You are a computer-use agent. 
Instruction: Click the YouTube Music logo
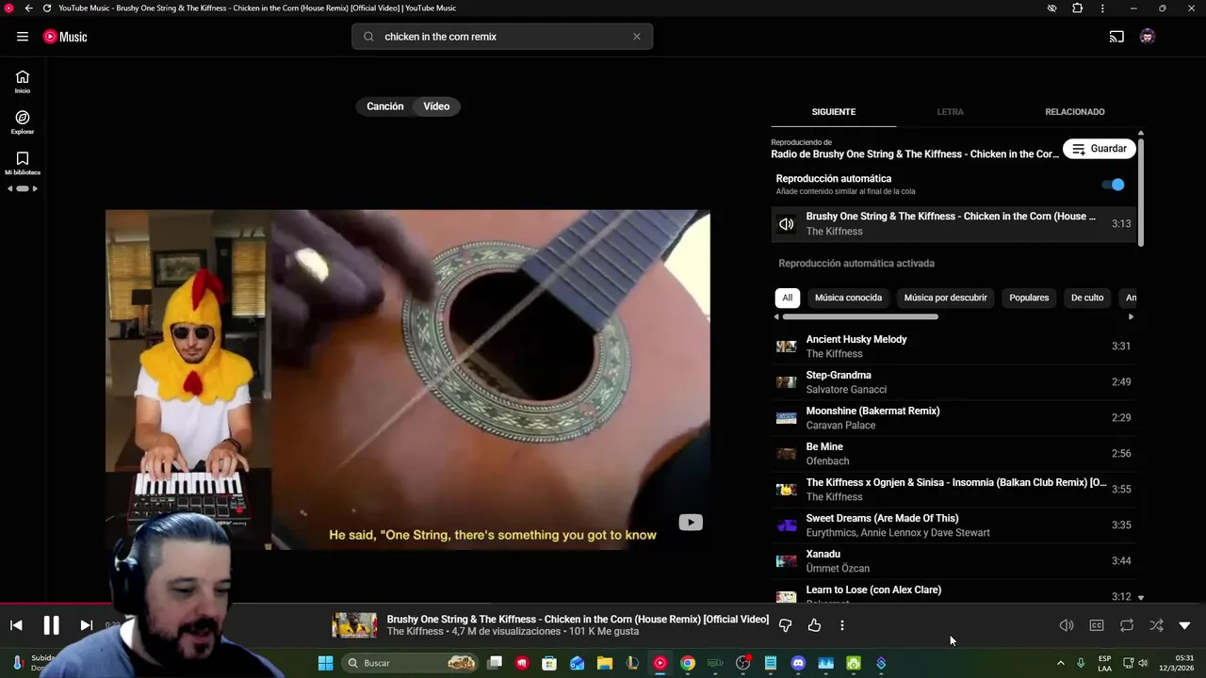(x=65, y=37)
